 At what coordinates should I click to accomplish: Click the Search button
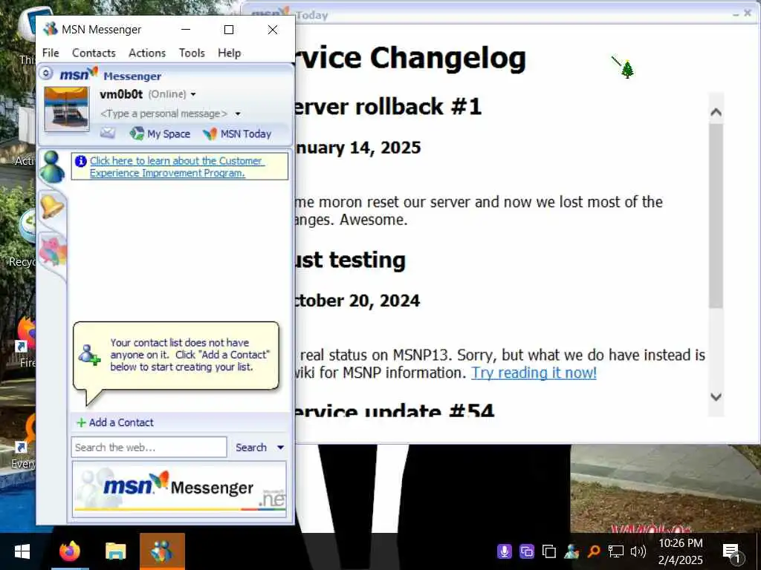coord(251,448)
